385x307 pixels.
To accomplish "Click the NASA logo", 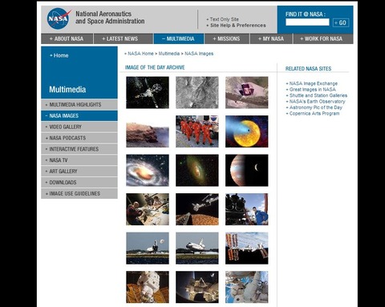I will 59,18.
